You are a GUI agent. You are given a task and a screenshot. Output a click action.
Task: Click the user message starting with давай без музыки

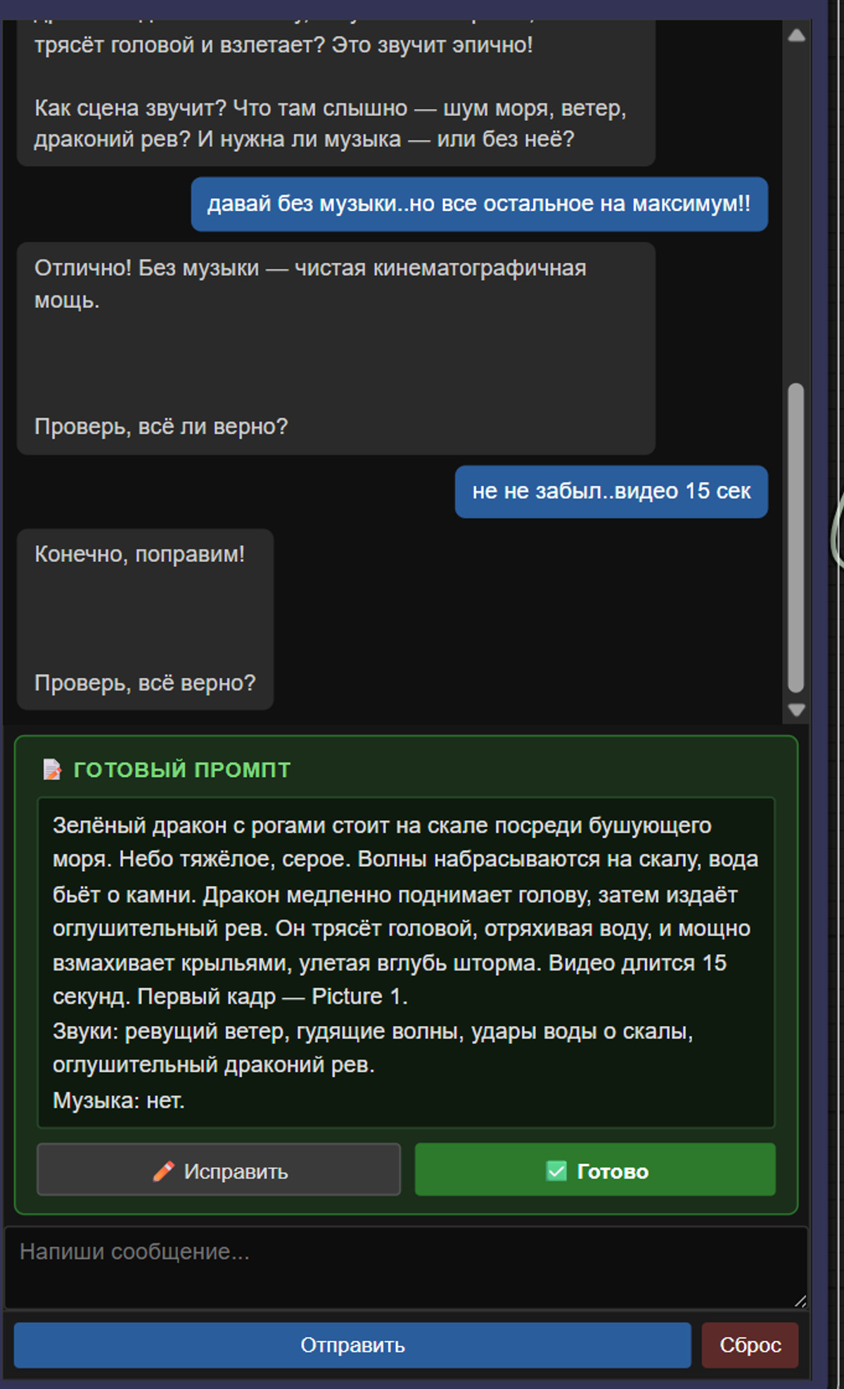[479, 204]
